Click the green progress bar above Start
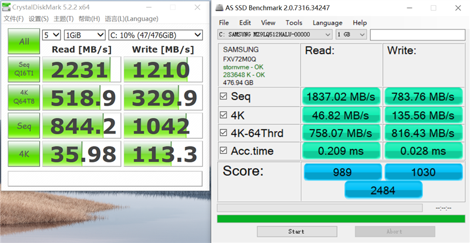 coord(340,219)
